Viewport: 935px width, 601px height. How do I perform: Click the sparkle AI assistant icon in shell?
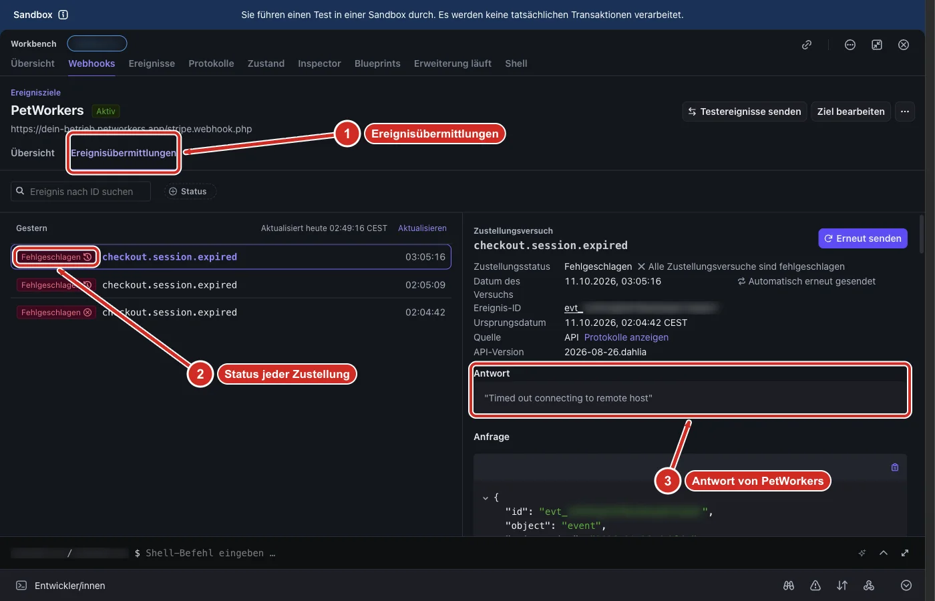pos(862,553)
